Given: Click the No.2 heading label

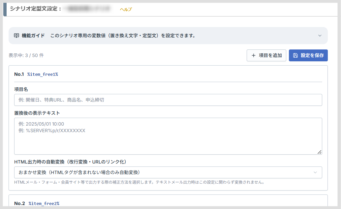Looking at the screenshot, I should pos(19,204).
